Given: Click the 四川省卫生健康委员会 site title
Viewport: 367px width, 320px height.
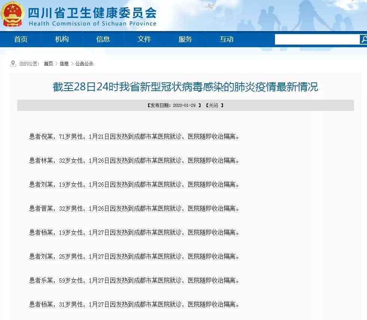Looking at the screenshot, I should tap(92, 13).
